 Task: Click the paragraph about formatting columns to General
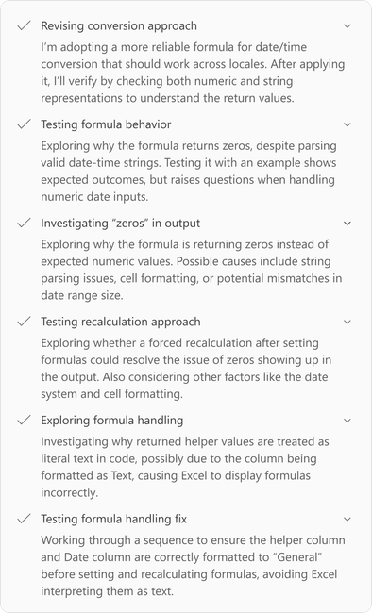[193, 565]
